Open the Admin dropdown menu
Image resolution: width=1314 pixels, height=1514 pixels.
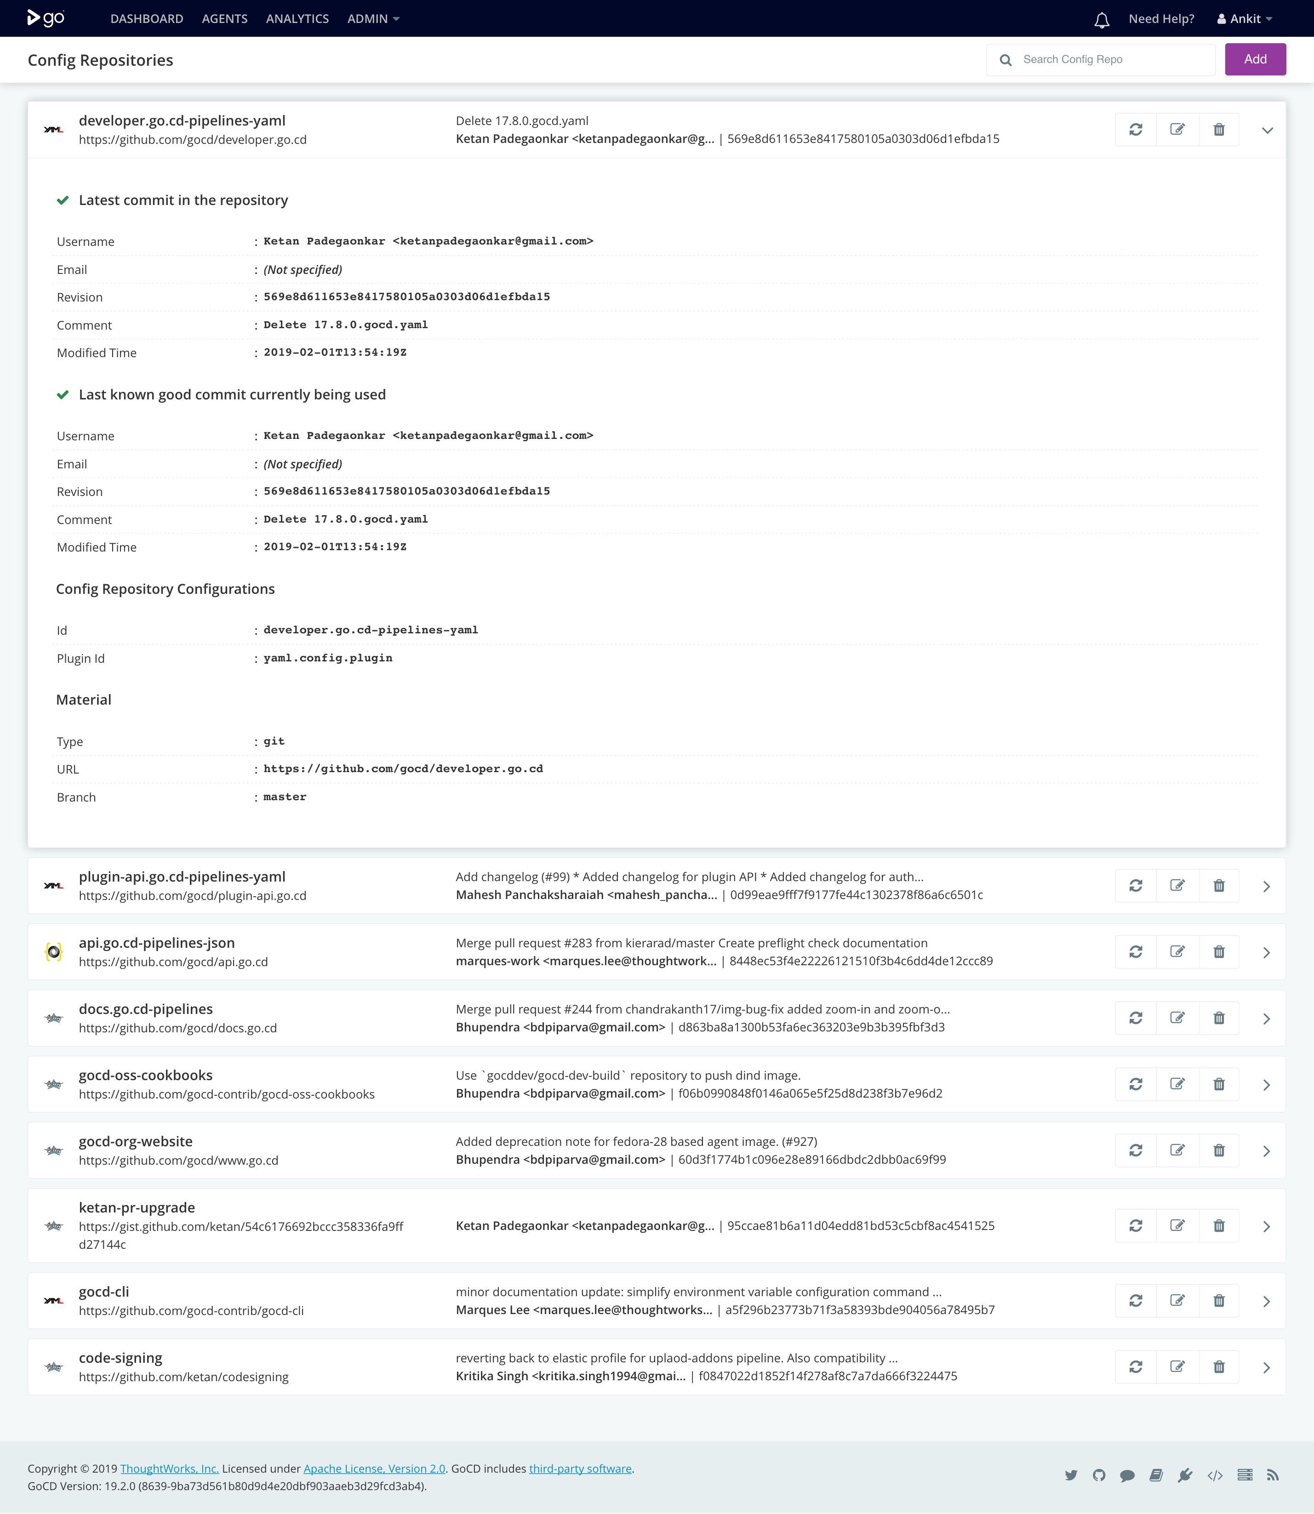[373, 19]
